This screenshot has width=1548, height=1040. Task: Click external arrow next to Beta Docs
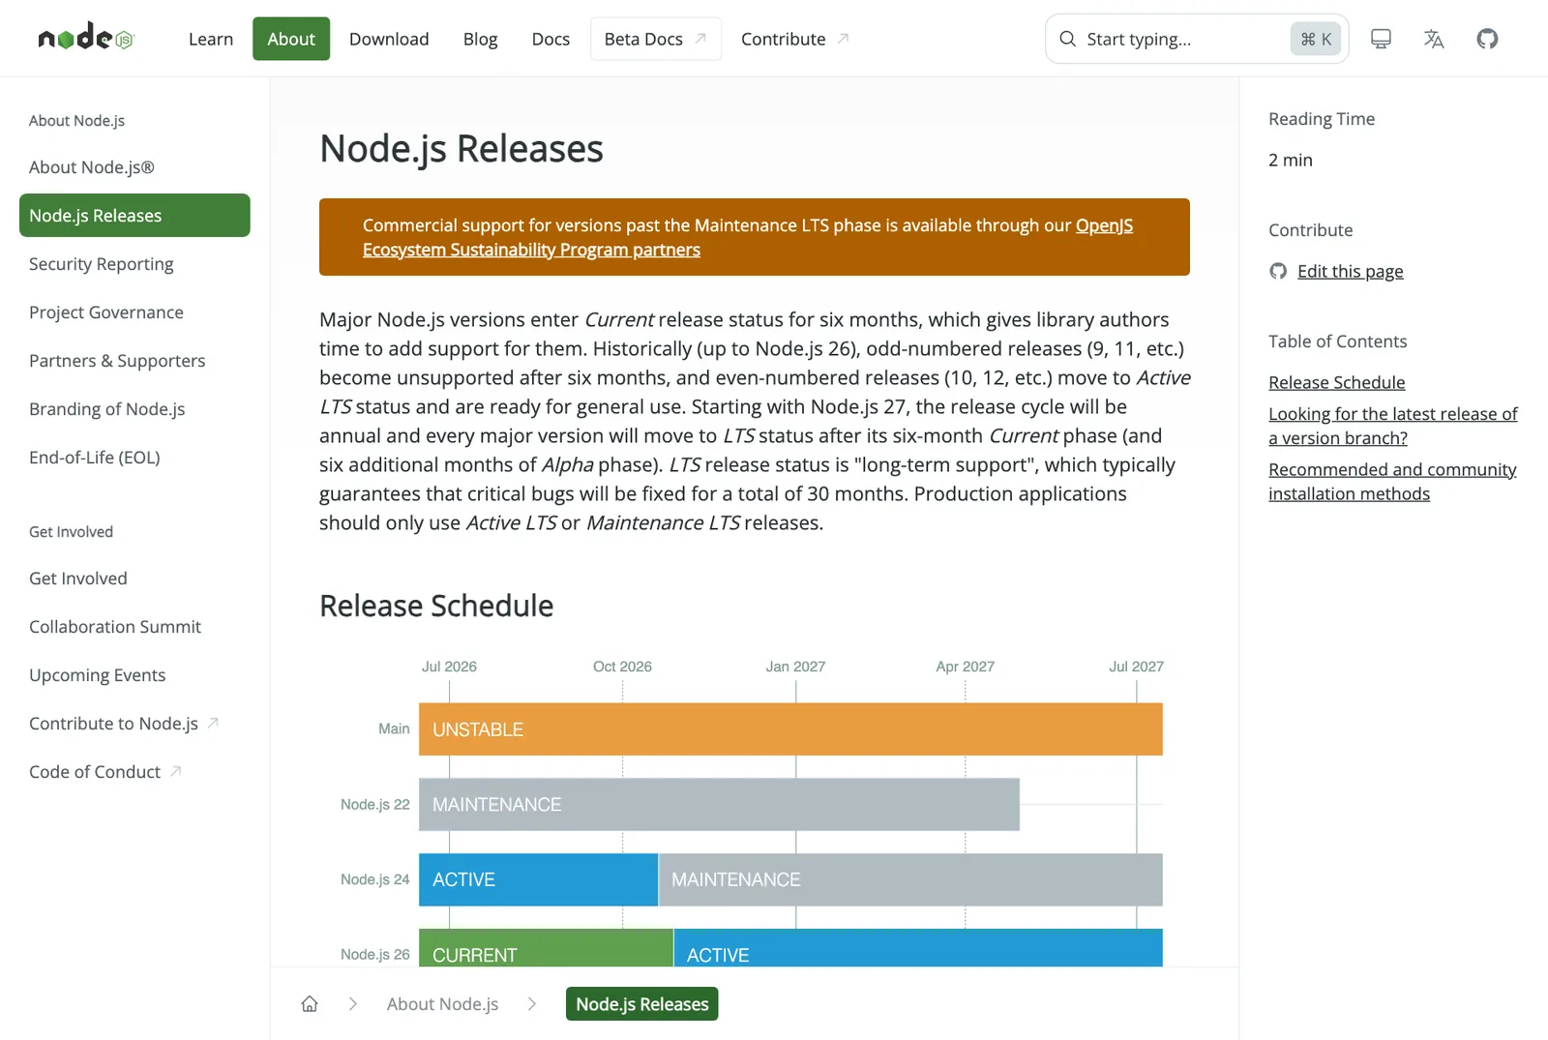(700, 39)
